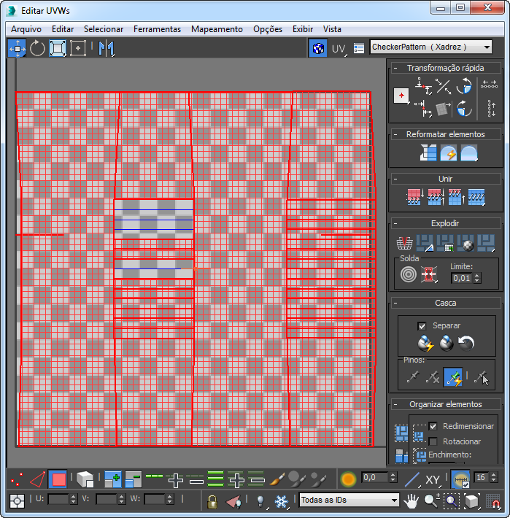Viewport: 510px width, 518px height.
Task: Select the Scale selected subobject tool
Action: click(58, 48)
